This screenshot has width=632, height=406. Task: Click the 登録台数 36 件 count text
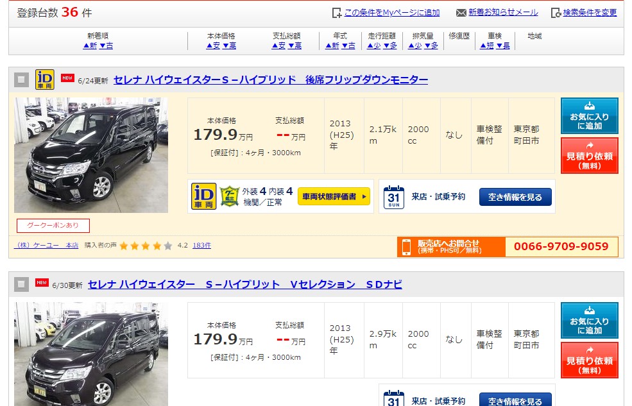pos(55,12)
